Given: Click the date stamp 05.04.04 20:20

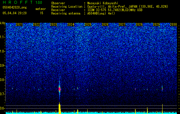Looking at the screenshot, I should 15,13.
